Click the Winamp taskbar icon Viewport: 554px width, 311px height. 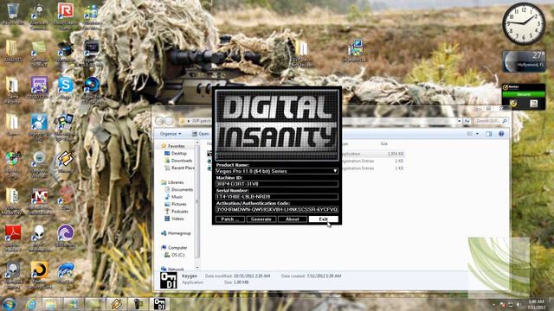pos(116,304)
